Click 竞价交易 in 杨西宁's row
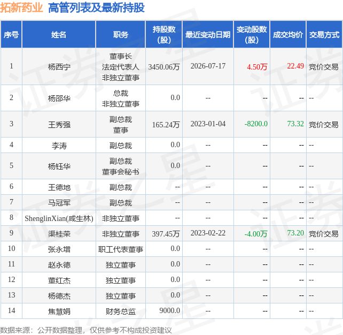The image size is (343, 335). point(324,67)
